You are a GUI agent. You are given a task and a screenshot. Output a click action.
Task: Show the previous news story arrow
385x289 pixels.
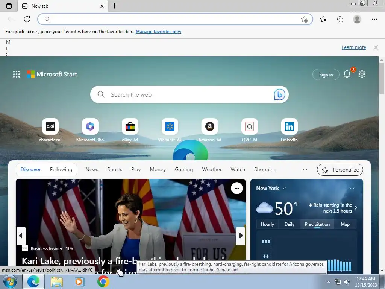click(21, 236)
